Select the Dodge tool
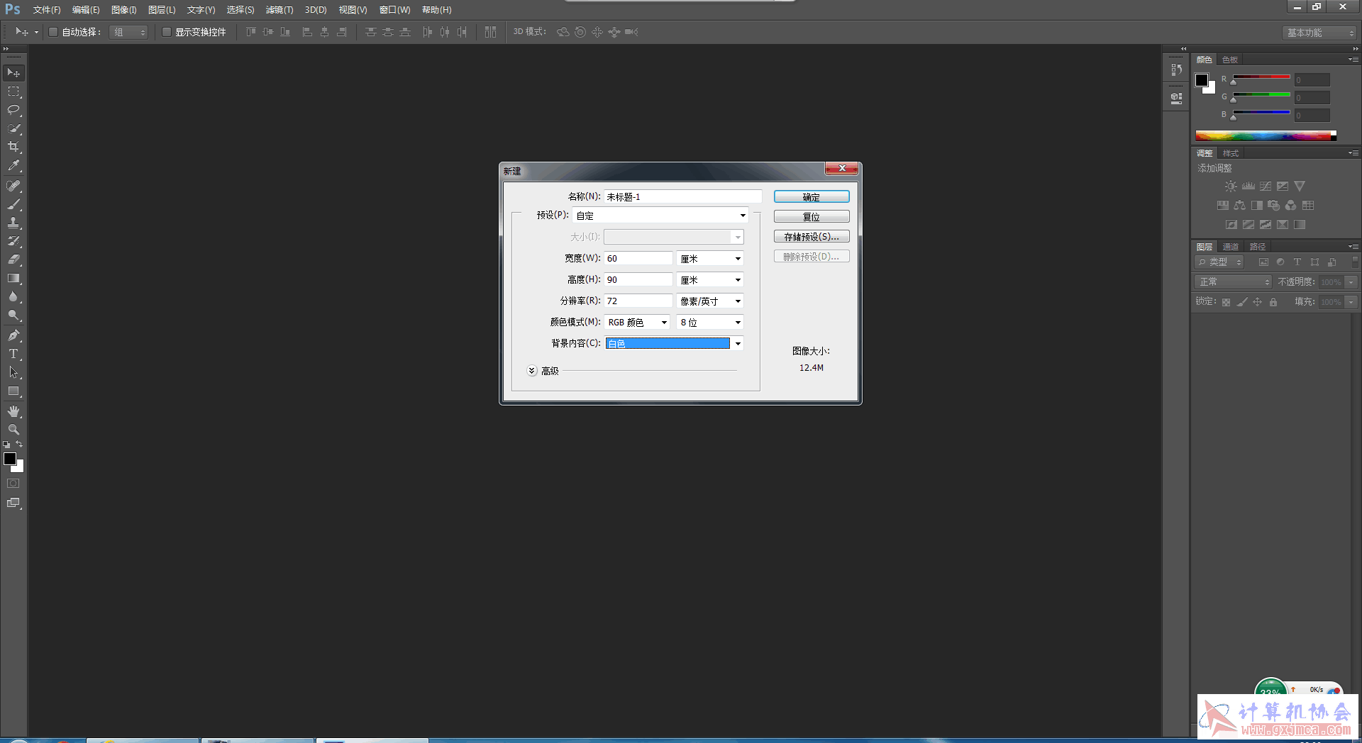The height and width of the screenshot is (743, 1362). [x=13, y=315]
